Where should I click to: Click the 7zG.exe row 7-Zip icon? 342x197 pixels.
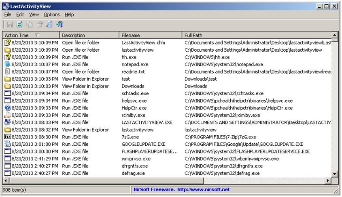(x=8, y=137)
